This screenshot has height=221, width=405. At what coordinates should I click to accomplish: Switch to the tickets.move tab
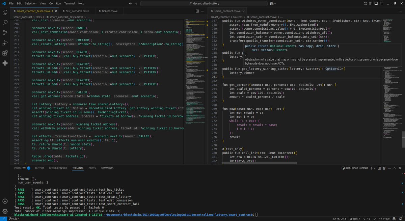tap(109, 11)
